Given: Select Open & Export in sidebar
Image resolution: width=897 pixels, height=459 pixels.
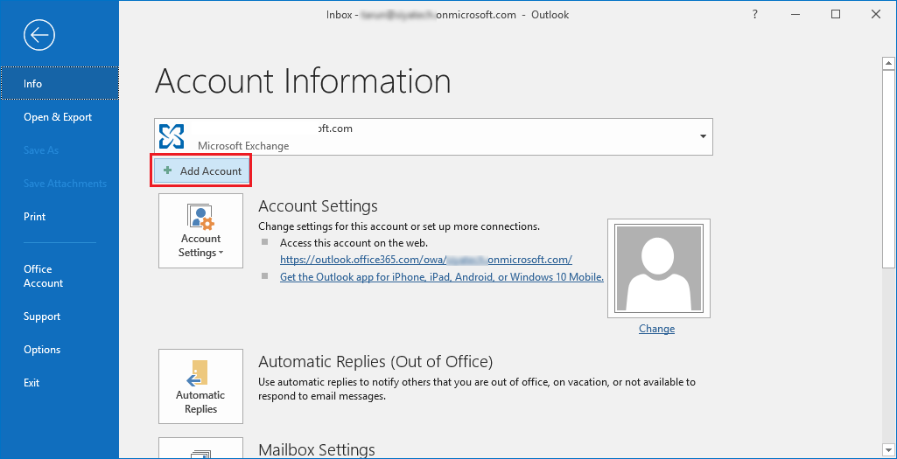Looking at the screenshot, I should click(x=60, y=116).
